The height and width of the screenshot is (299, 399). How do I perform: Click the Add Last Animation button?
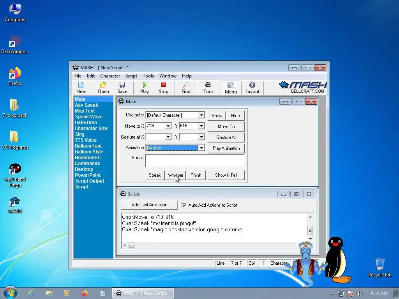[149, 205]
